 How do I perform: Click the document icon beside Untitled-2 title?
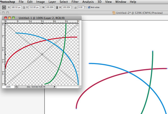pos(114,13)
